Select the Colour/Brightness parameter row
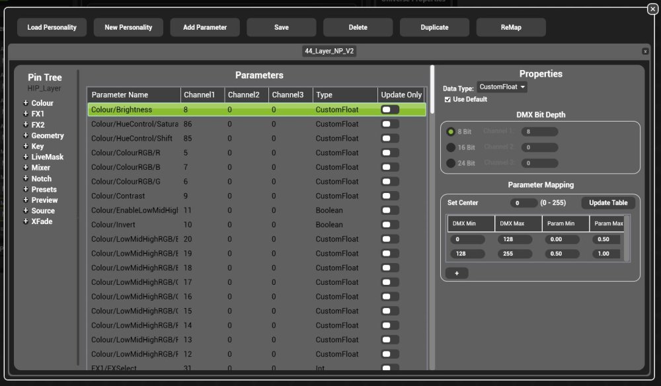The width and height of the screenshot is (661, 386). [x=256, y=110]
